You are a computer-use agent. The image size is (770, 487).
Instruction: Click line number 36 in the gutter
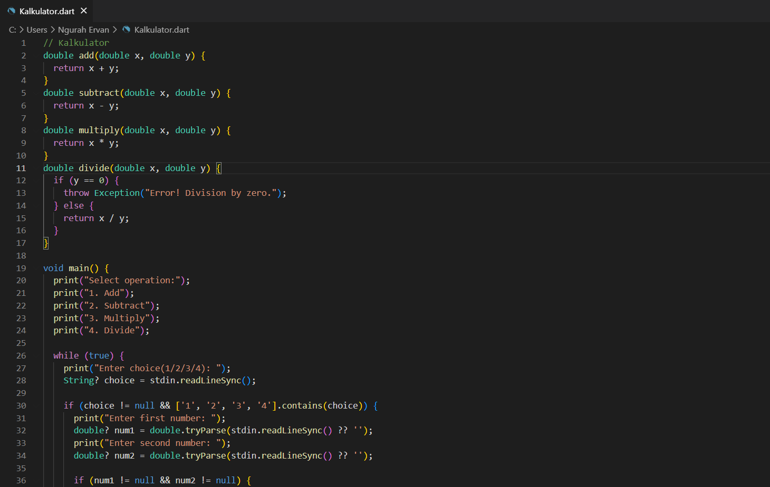coord(21,480)
